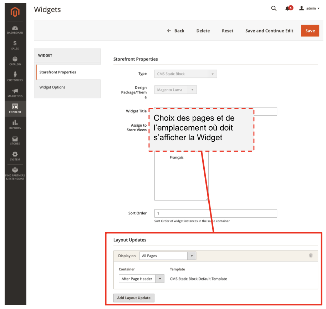This screenshot has height=309, width=326.
Task: Open the Sales menu
Action: coord(15,45)
